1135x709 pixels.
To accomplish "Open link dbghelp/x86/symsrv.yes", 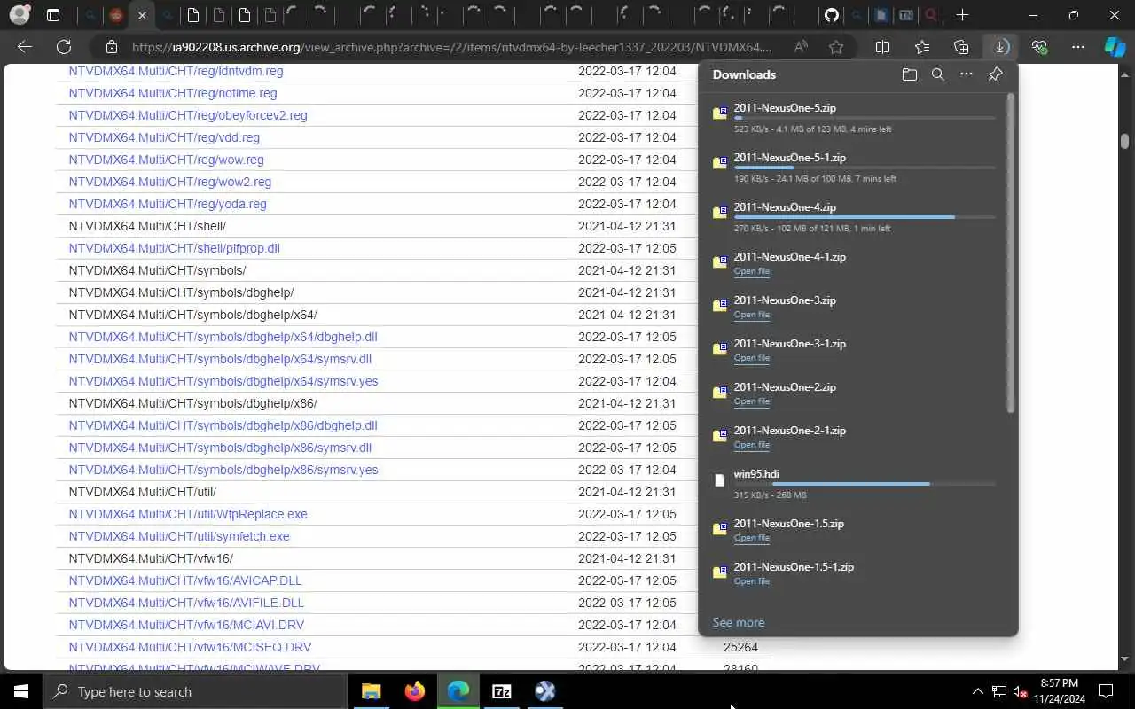I will pos(223,470).
